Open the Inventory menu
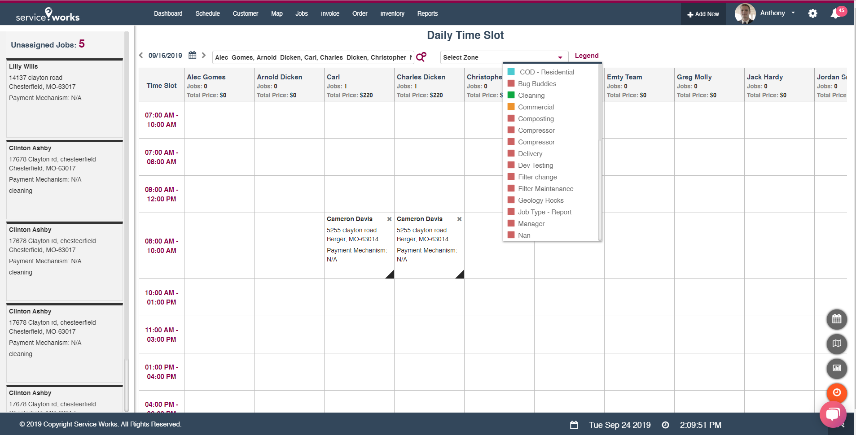The image size is (856, 435). [x=392, y=13]
